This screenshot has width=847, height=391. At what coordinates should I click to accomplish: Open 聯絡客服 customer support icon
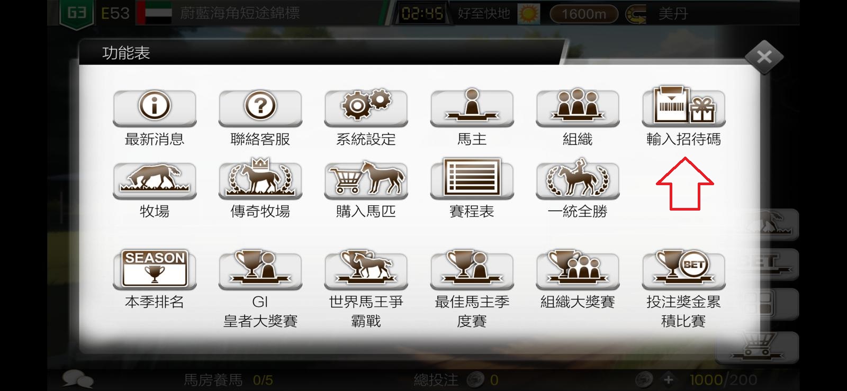point(260,107)
